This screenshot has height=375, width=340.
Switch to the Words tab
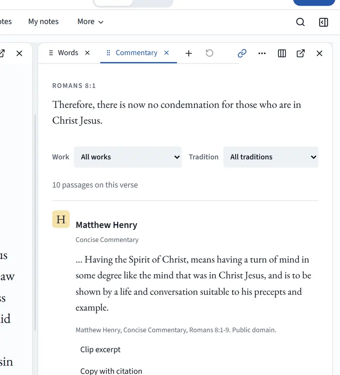(68, 53)
